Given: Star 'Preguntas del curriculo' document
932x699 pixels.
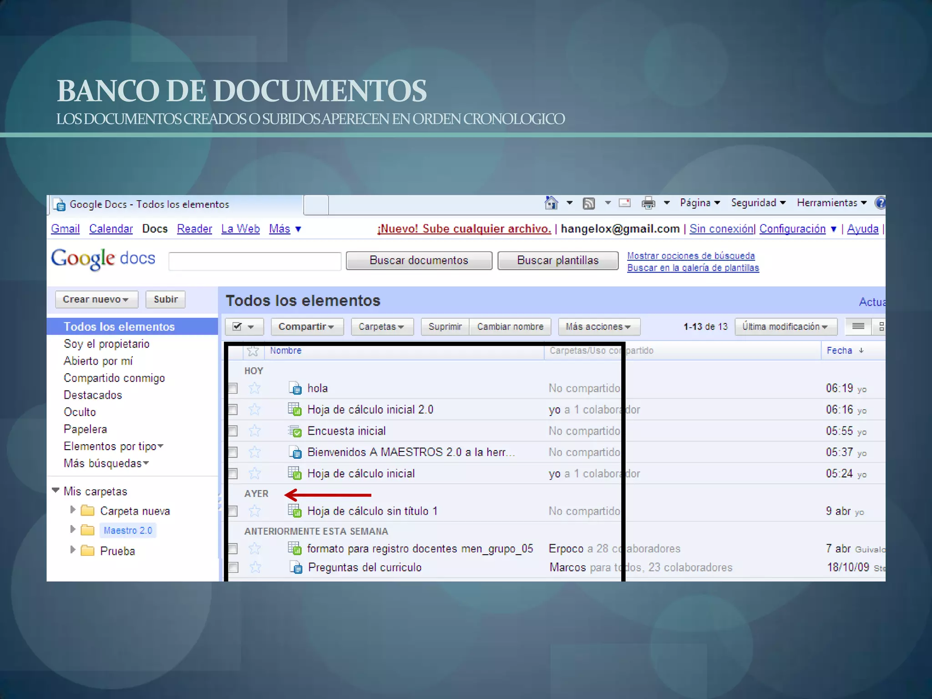Looking at the screenshot, I should point(255,567).
